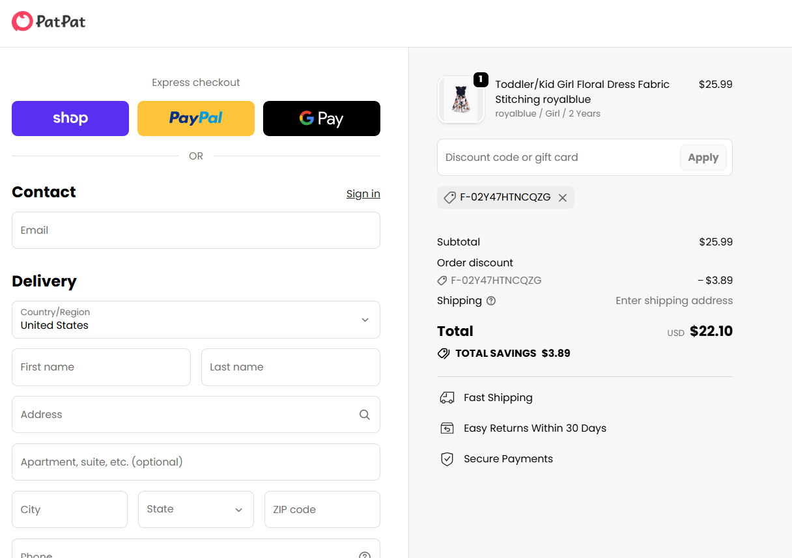
Task: Click the $22.10 total amount
Action: 711,331
